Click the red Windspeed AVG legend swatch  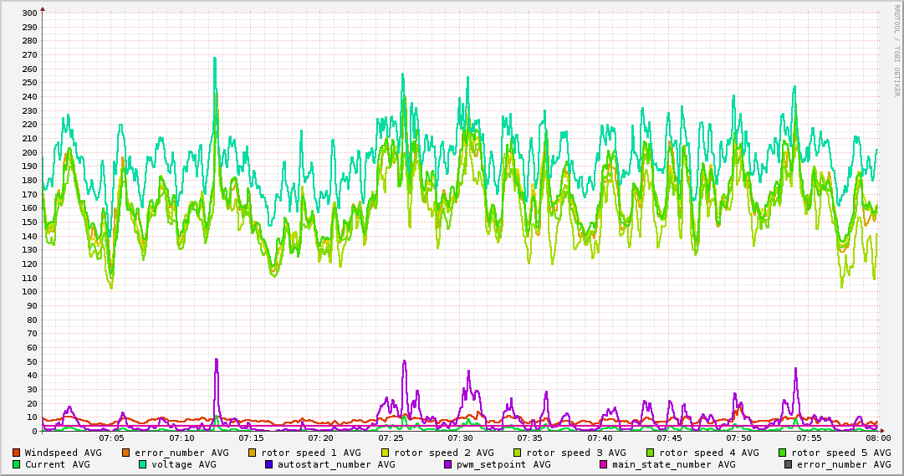(16, 453)
